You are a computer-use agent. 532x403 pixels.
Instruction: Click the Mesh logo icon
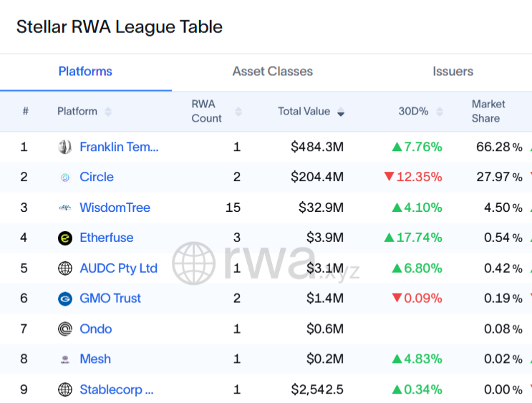[x=65, y=359]
